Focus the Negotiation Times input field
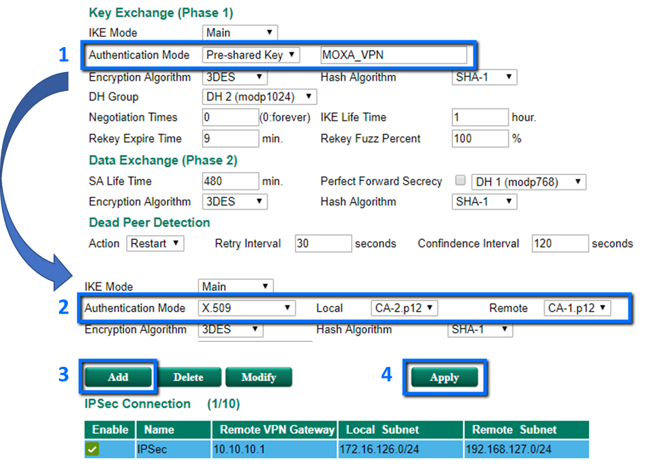 coord(230,117)
